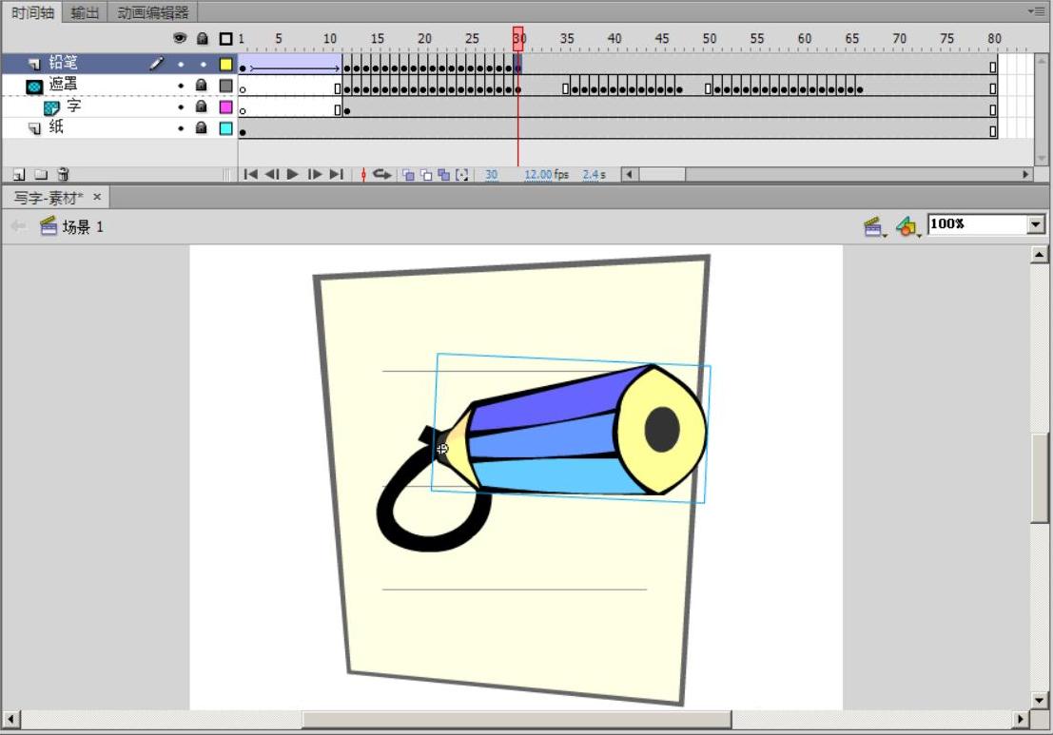
Task: Click the New Folder icon below layers
Action: tap(41, 175)
